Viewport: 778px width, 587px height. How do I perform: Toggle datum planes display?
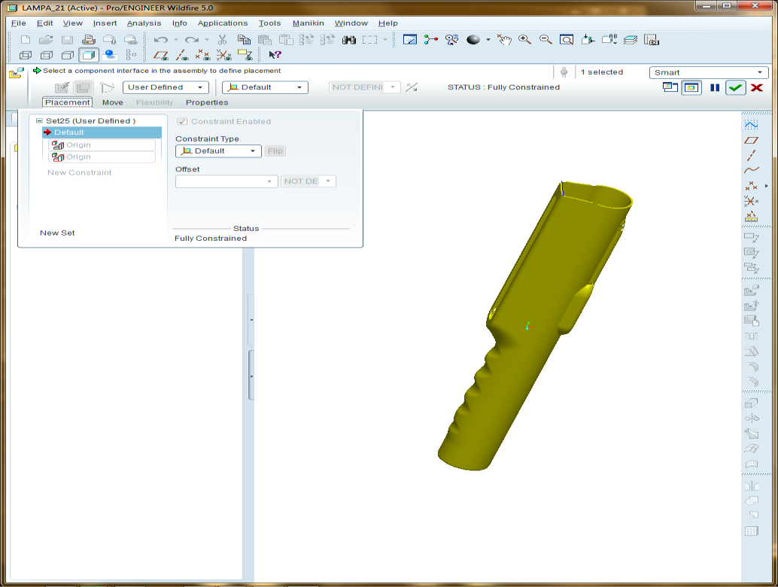tap(160, 55)
